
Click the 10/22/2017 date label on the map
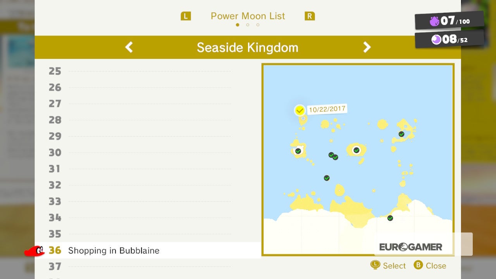coord(327,109)
